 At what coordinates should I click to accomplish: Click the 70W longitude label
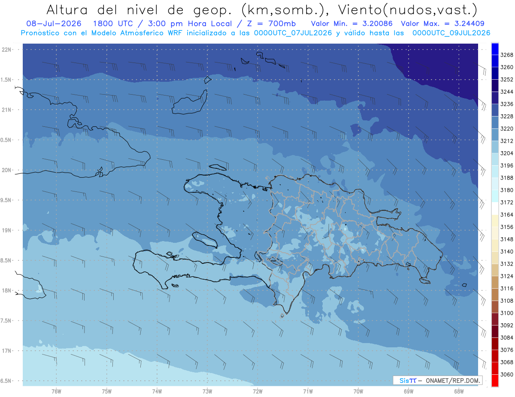click(358, 391)
